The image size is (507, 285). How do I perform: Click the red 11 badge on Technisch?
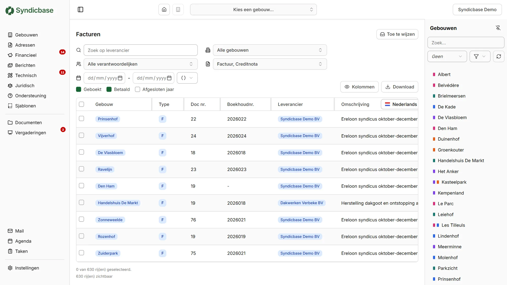tap(62, 72)
